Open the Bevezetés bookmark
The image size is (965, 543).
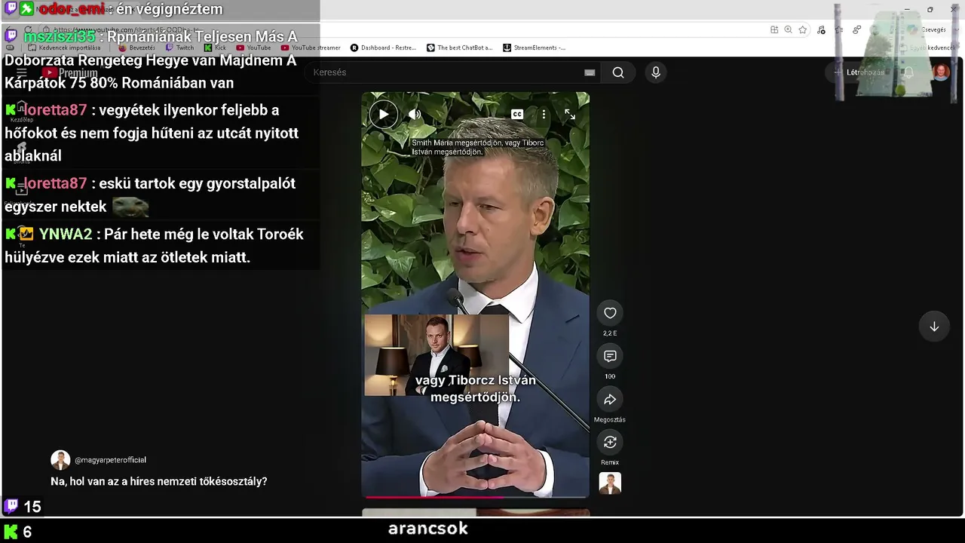(x=136, y=48)
